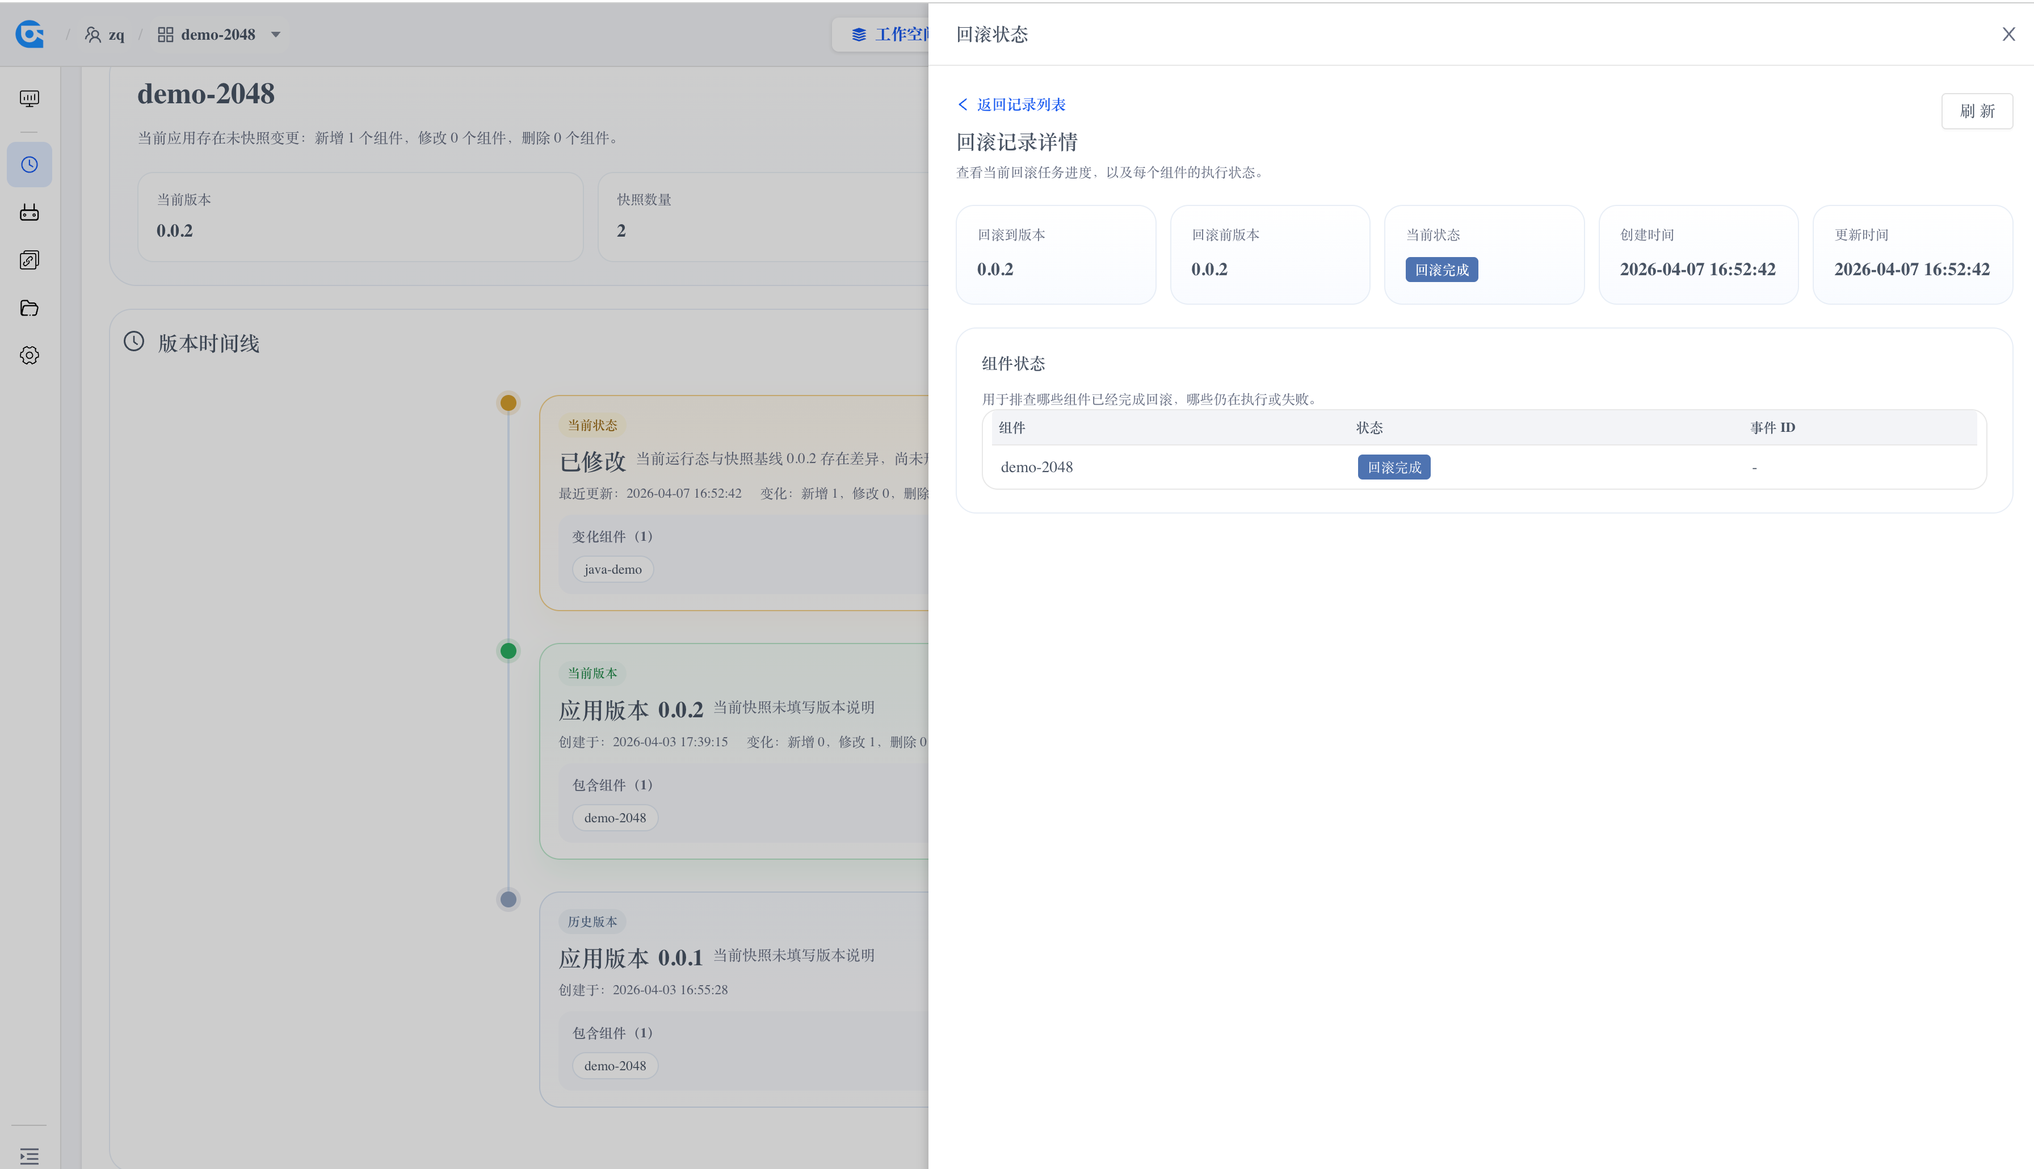Viewport: 2034px width, 1169px height.
Task: Click the yellow current-state timeline marker
Action: point(508,402)
